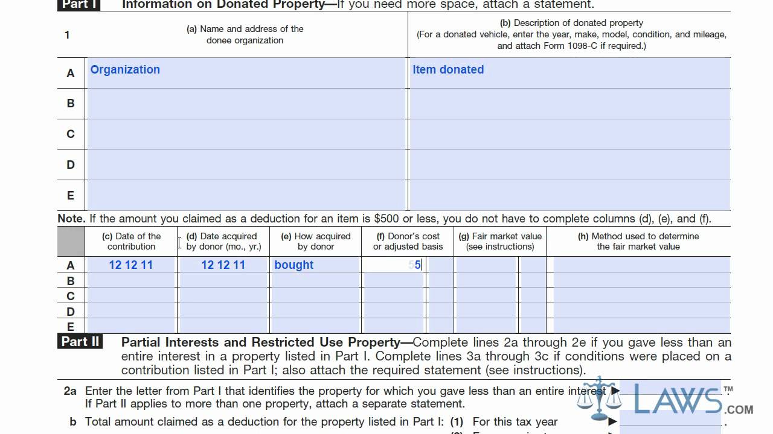Select the row A date of contribution field
The image size is (773, 434).
pos(131,265)
